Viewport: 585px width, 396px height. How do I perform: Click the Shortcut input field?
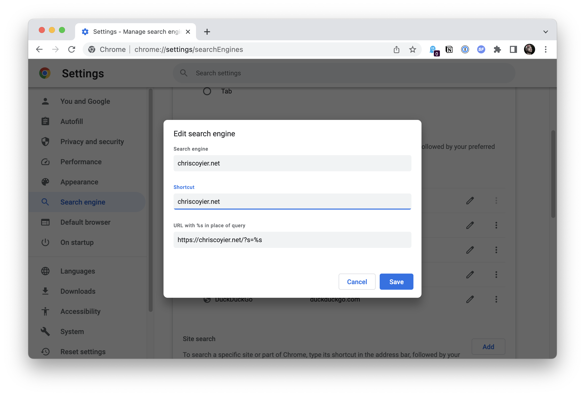coord(292,202)
